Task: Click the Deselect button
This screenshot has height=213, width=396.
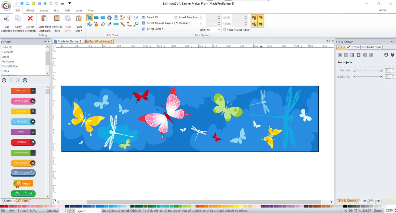Action: 182,23
